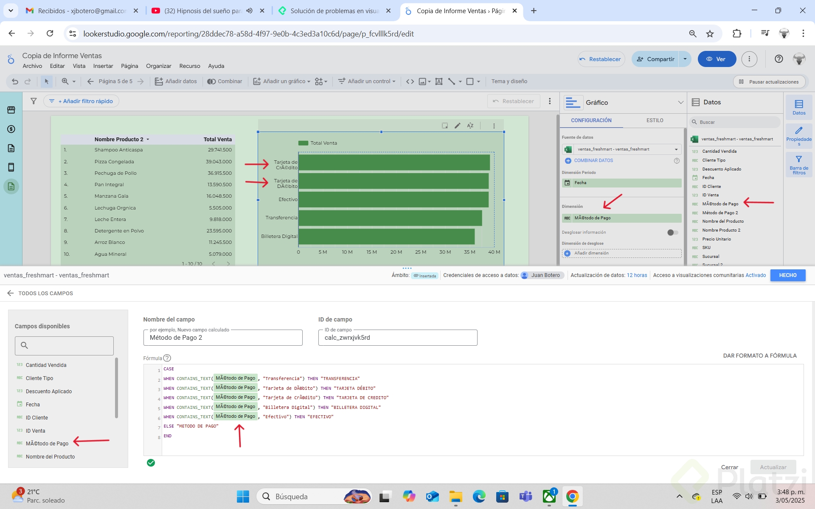Click the pencil edit icon above chart
The image size is (815, 509).
[x=457, y=126]
